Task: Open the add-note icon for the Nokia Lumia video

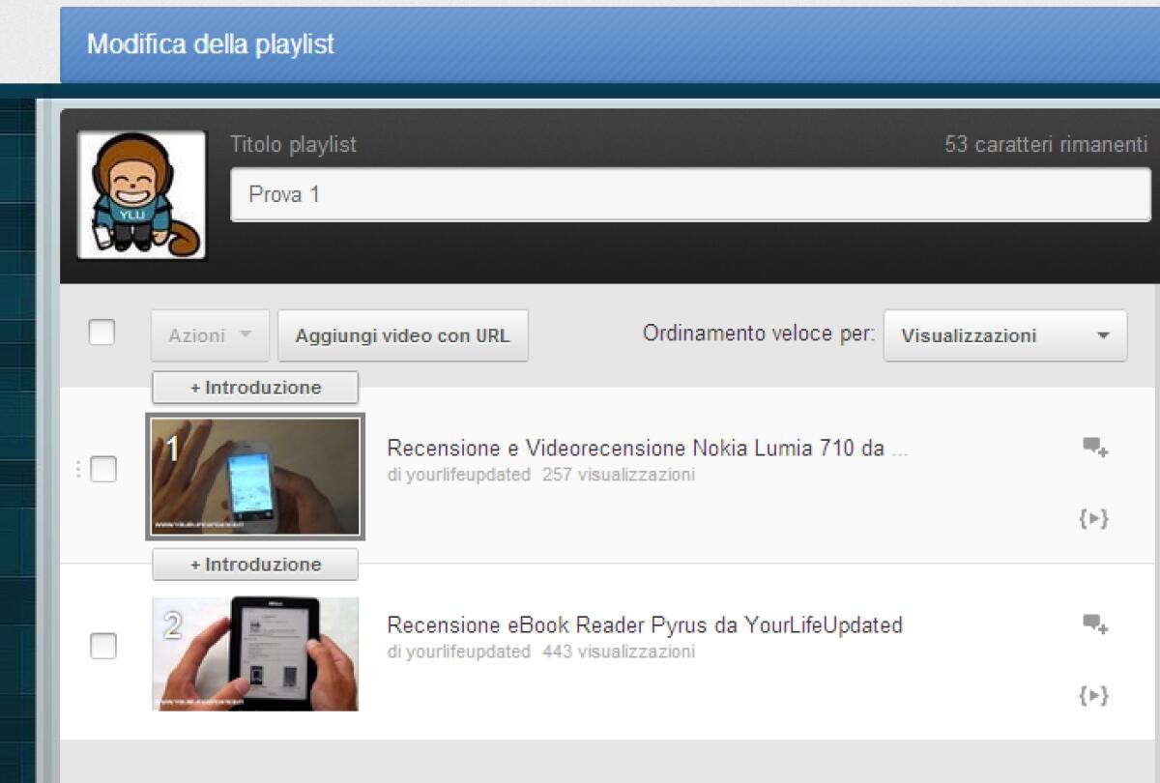Action: coord(1093,448)
